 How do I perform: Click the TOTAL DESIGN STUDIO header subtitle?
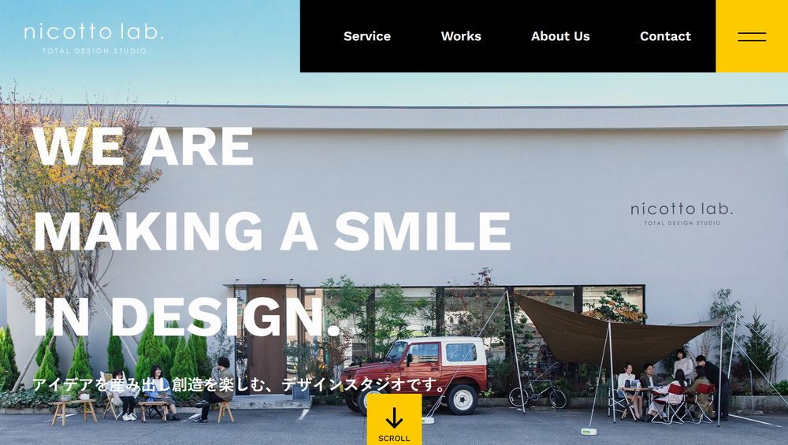pos(95,50)
